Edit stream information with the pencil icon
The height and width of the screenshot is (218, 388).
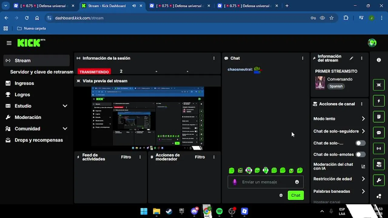coord(351,58)
